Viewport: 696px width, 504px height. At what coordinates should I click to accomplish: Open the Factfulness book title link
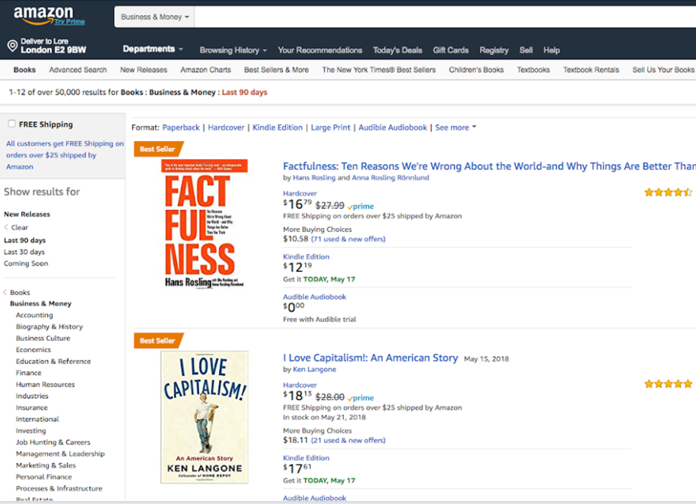coord(489,166)
